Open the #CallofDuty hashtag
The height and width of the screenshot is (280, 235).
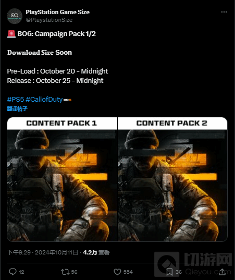click(44, 99)
